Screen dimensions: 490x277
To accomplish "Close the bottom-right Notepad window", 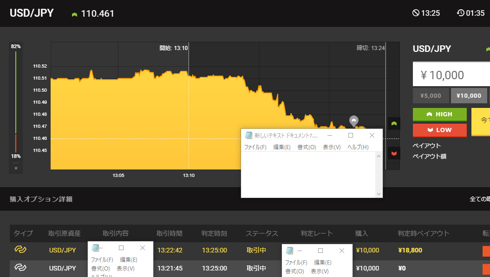I will (x=342, y=251).
